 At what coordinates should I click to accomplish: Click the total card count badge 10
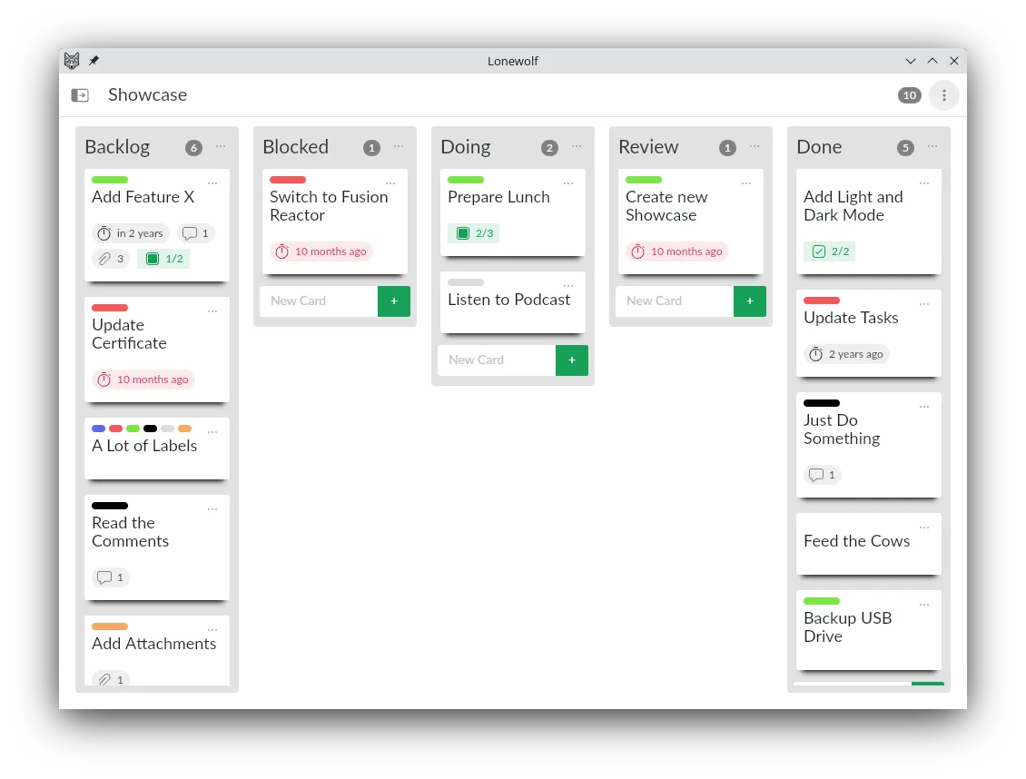910,95
